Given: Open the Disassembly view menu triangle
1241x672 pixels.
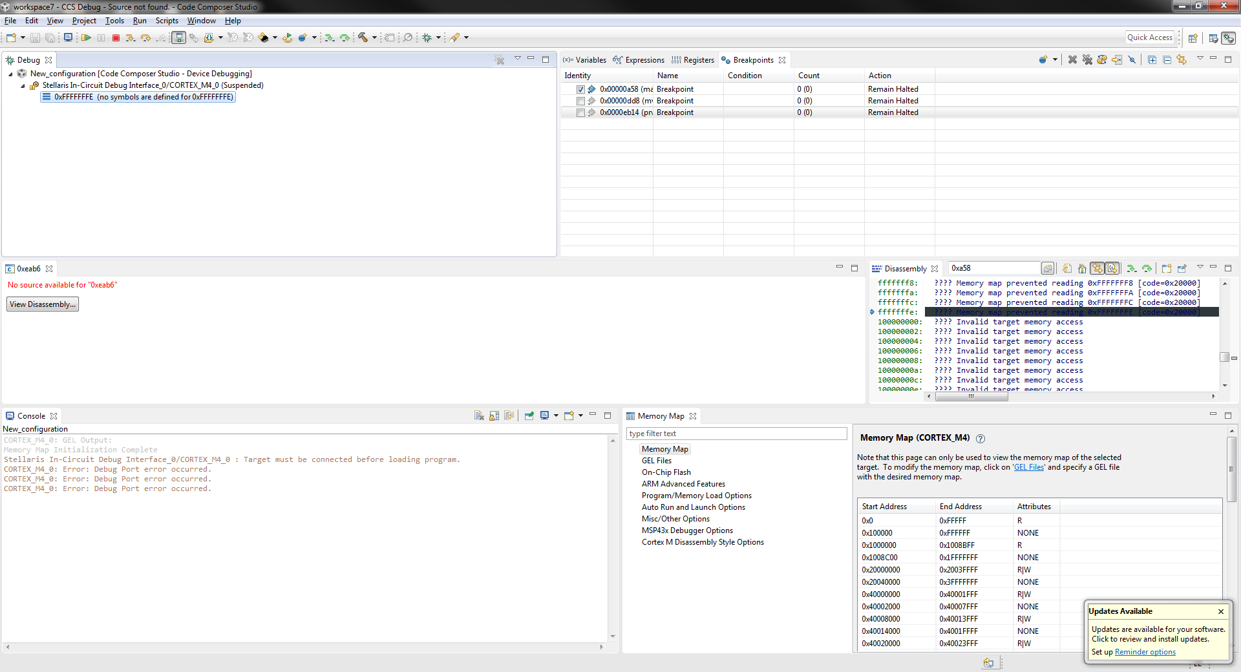Looking at the screenshot, I should pyautogui.click(x=1200, y=267).
